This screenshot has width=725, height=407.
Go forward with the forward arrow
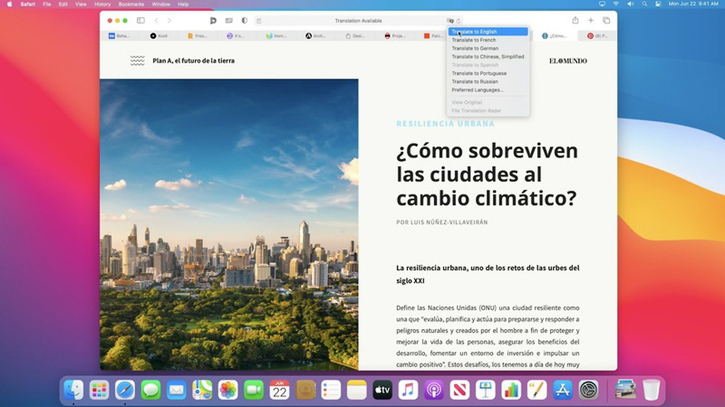tap(169, 21)
